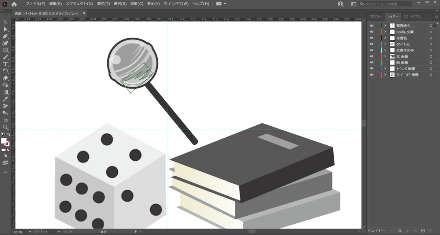
Task: Hide the 本 画像 layer
Action: coord(371,56)
